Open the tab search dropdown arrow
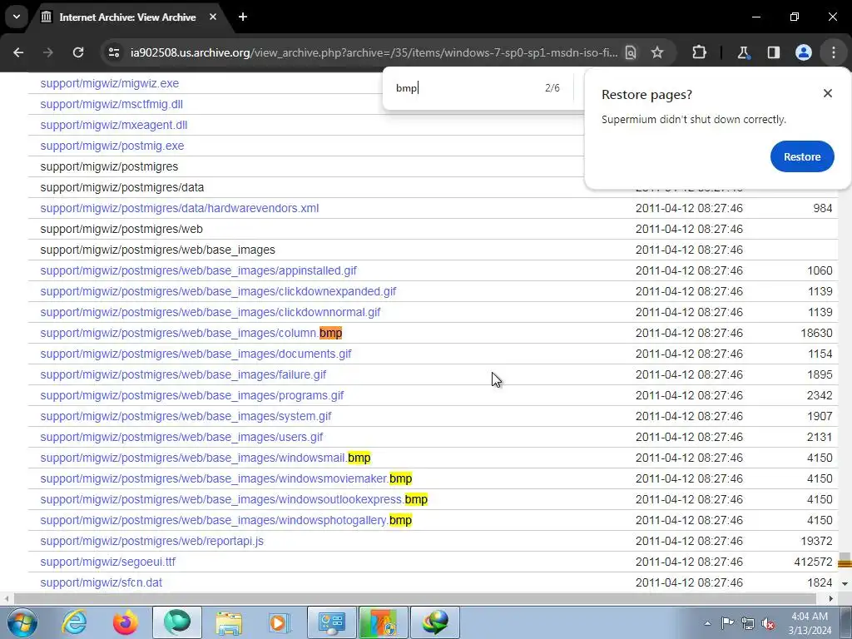Screen dimensions: 852x639 click(17, 17)
